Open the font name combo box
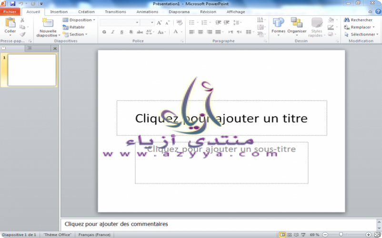The height and width of the screenshot is (238, 382). 120,22
